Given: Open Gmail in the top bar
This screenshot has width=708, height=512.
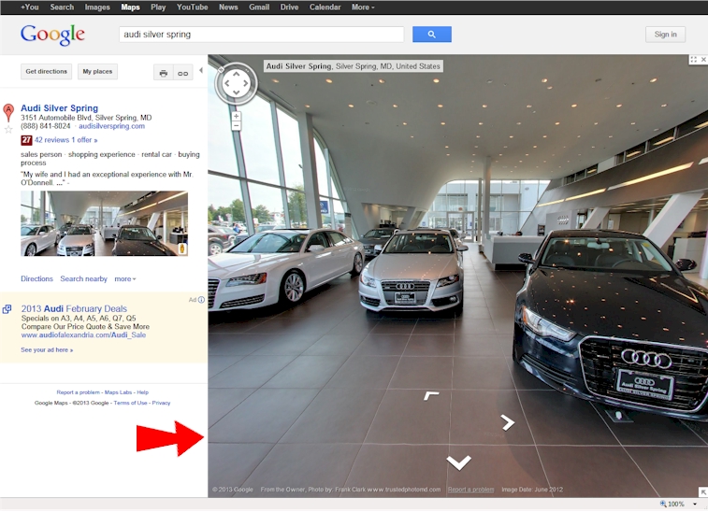Looking at the screenshot, I should pyautogui.click(x=259, y=7).
